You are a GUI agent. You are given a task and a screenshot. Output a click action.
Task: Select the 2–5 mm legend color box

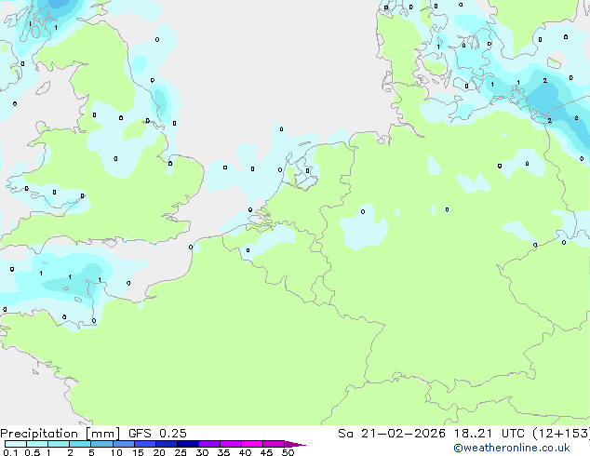(80, 444)
